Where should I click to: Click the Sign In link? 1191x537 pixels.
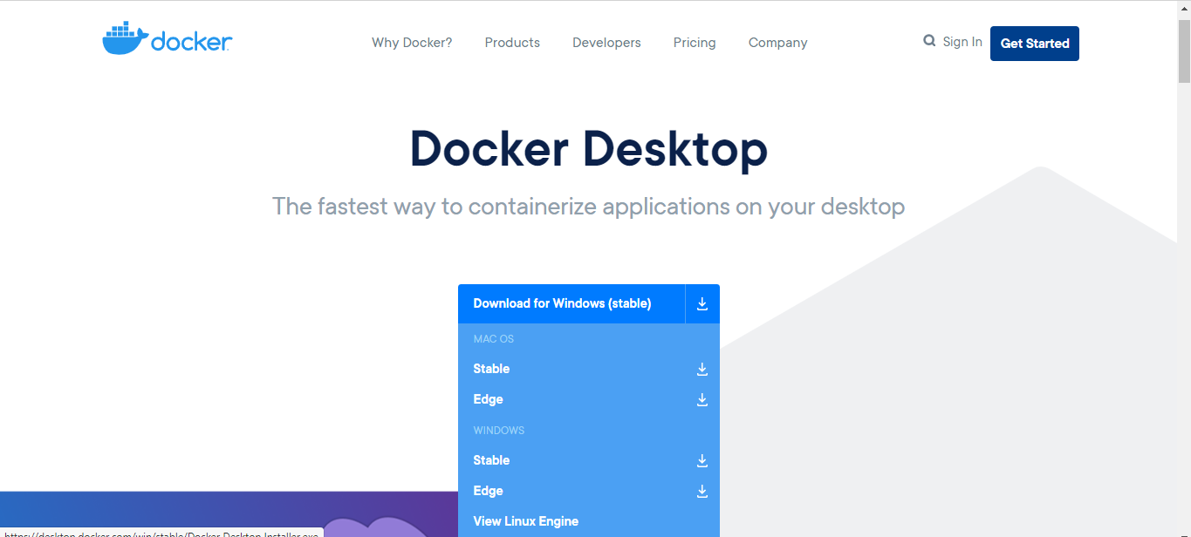coord(962,42)
